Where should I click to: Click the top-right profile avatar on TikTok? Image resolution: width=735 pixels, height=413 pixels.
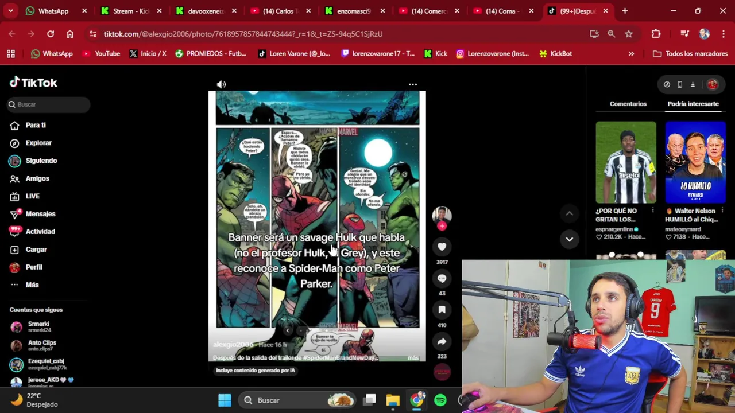pyautogui.click(x=713, y=84)
